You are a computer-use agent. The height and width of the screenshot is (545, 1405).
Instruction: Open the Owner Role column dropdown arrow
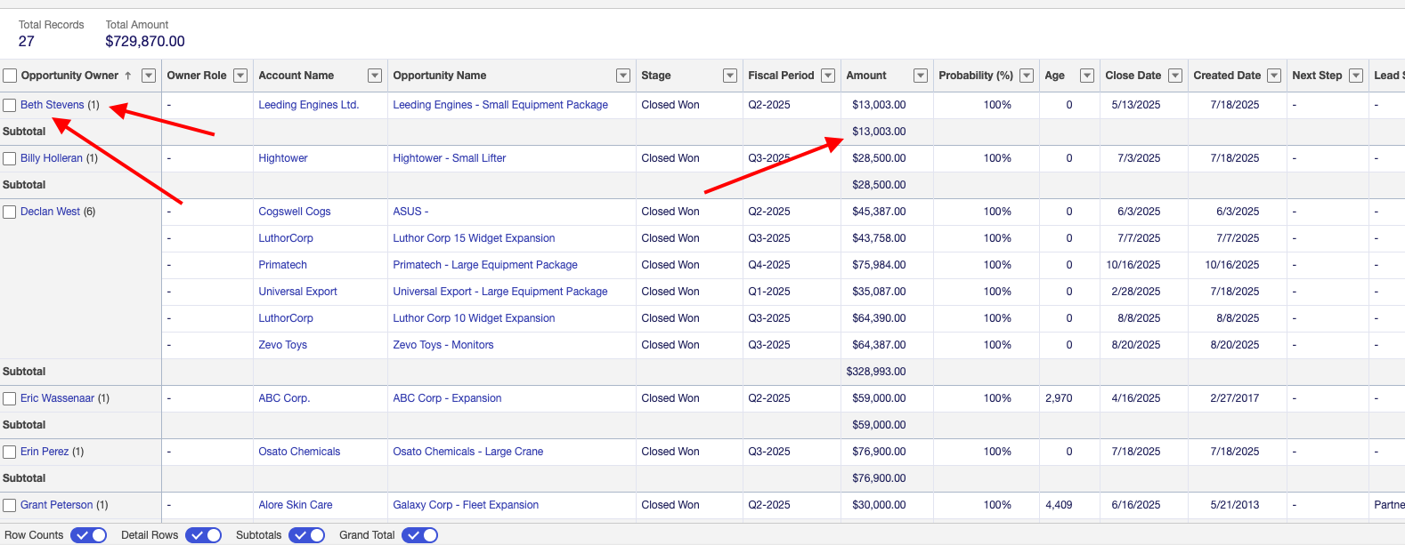click(x=240, y=76)
